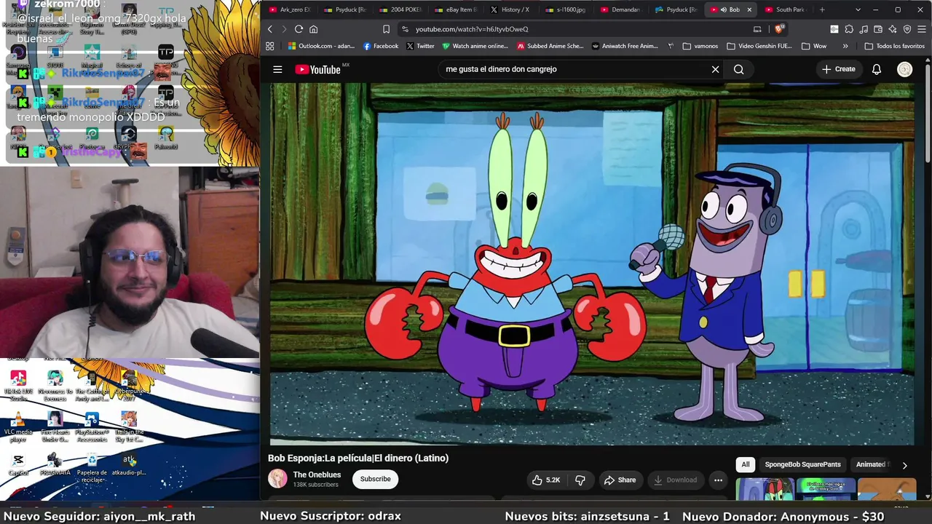
Task: Bookmark this page
Action: click(386, 29)
